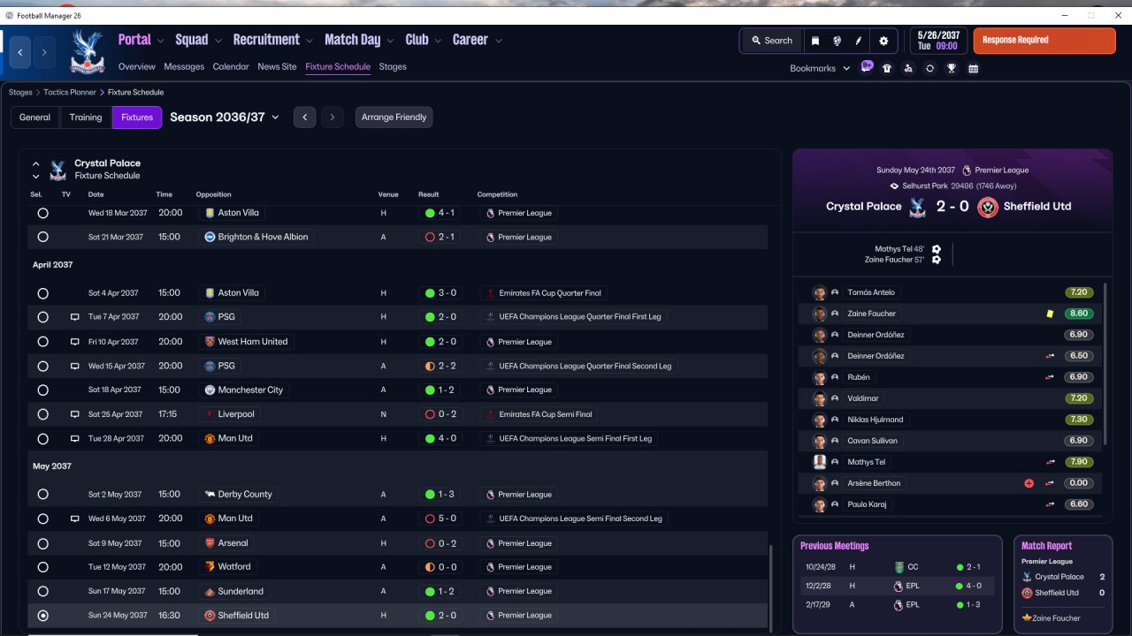
Task: Click TV icon on Tue 7 Apr PSG row
Action: coord(75,317)
